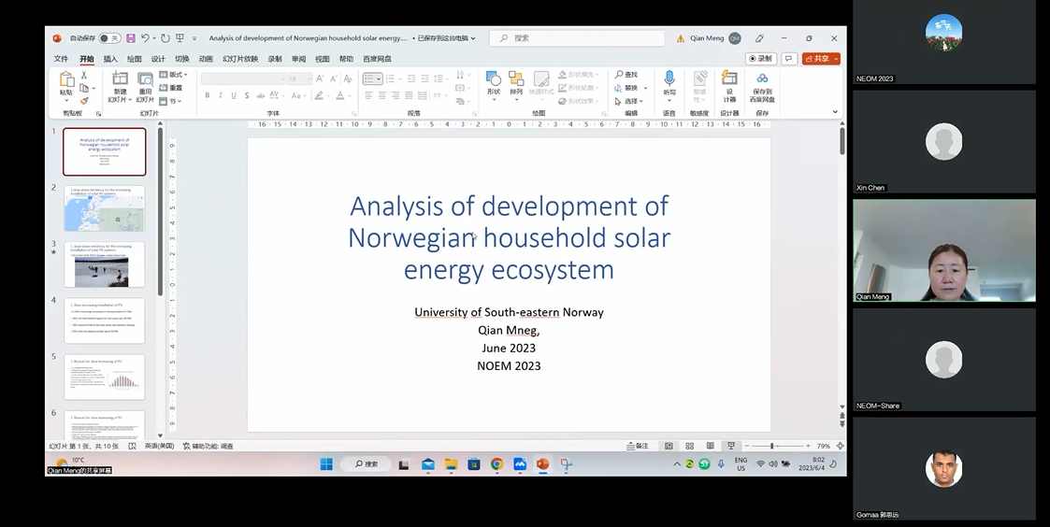Click language 英语(美国) in status bar

point(159,446)
